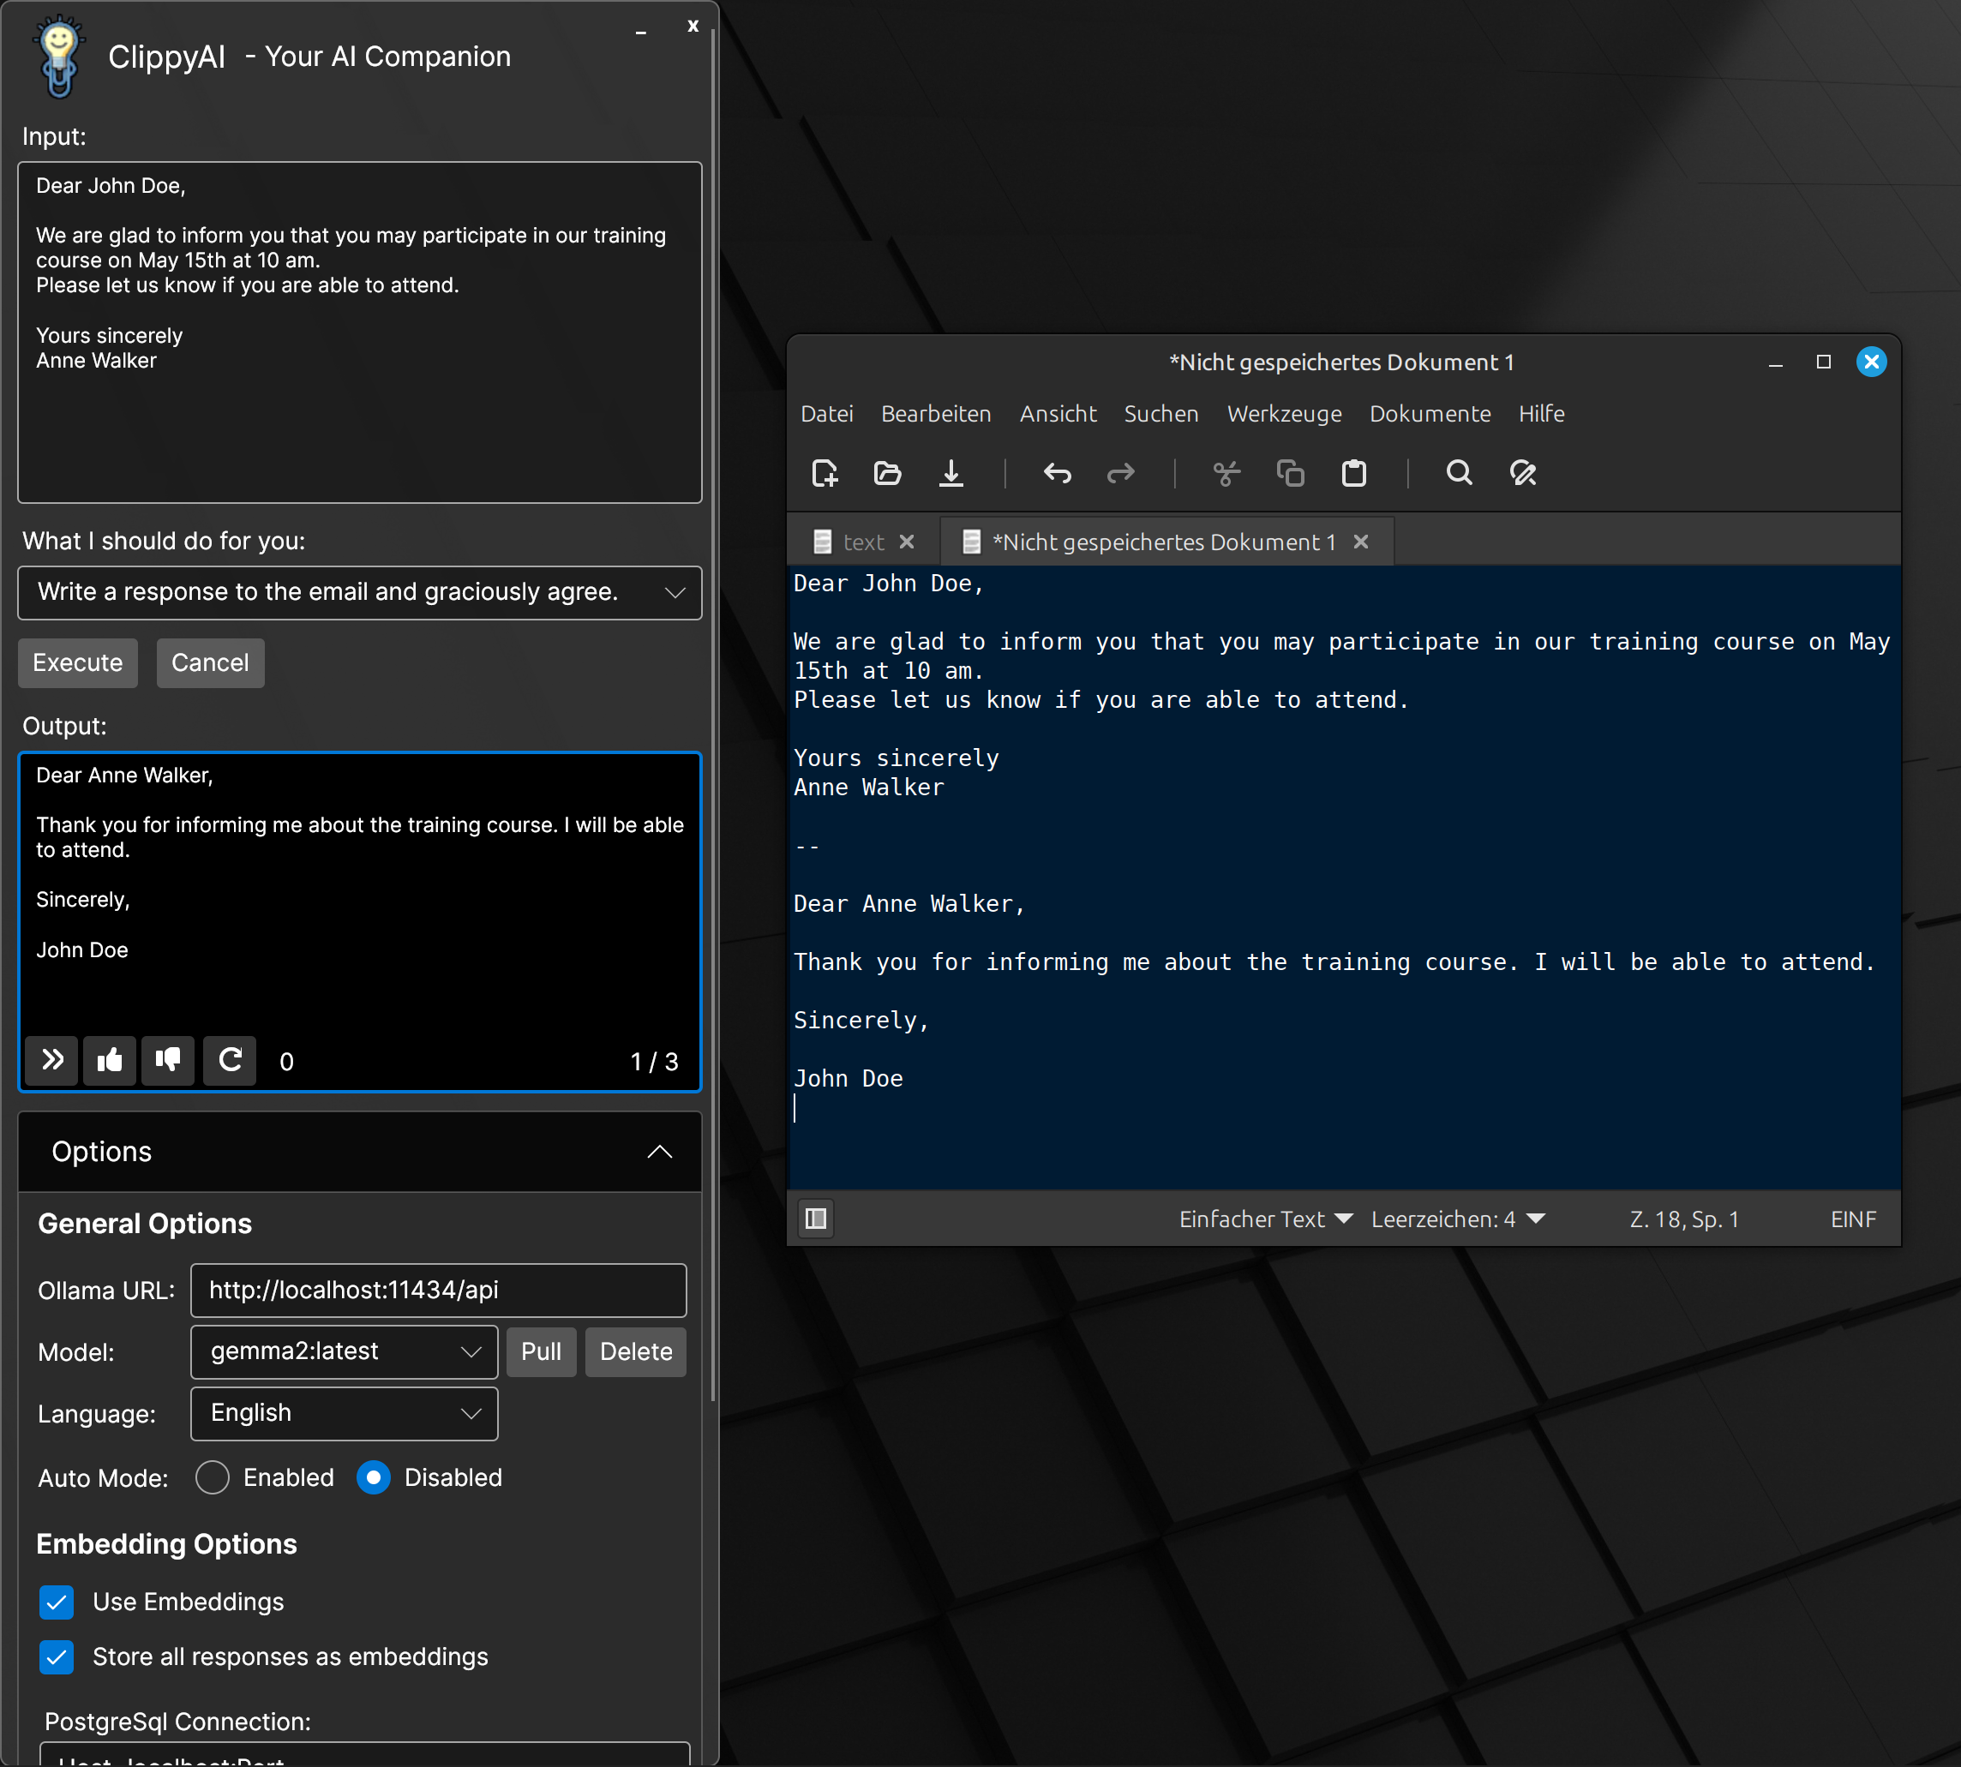
Task: Switch to the text tab
Action: [x=862, y=542]
